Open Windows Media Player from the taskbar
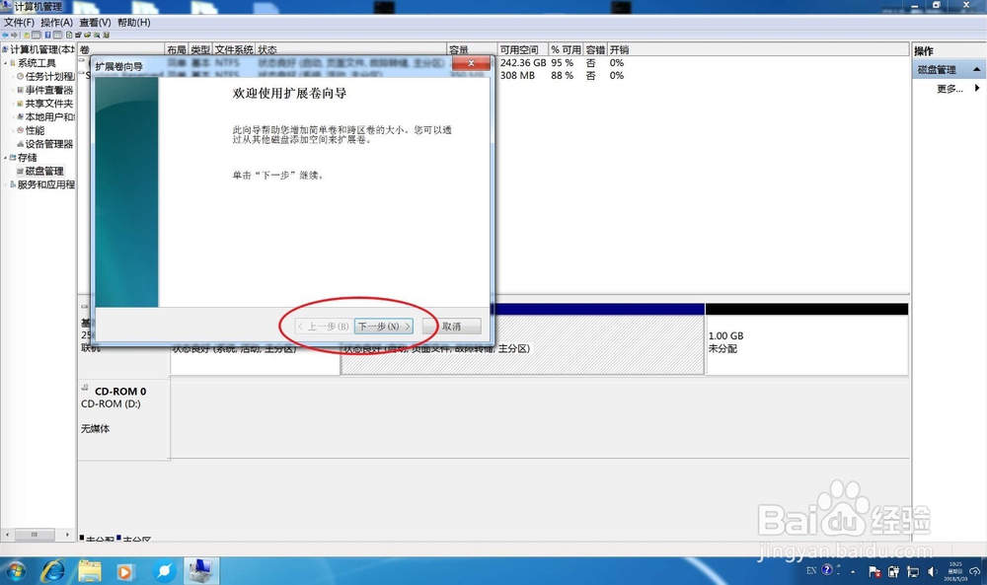The height and width of the screenshot is (585, 987). 124,571
